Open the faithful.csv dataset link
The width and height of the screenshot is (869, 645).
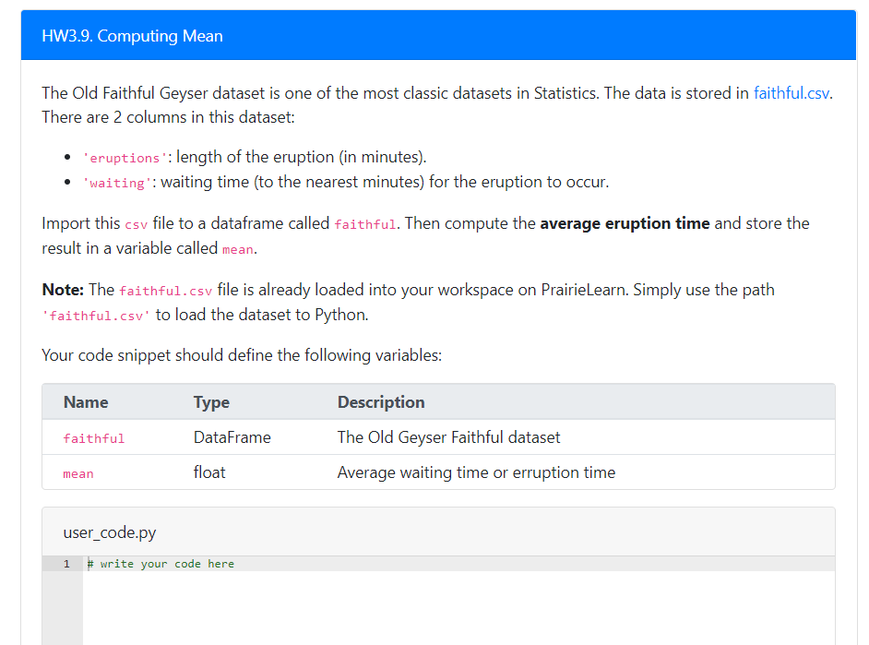pos(791,92)
